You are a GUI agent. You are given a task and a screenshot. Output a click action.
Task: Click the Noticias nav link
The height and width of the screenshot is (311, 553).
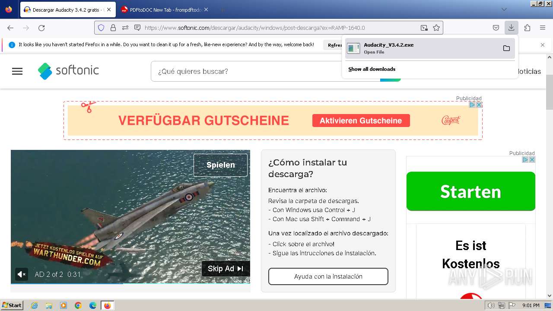click(529, 71)
